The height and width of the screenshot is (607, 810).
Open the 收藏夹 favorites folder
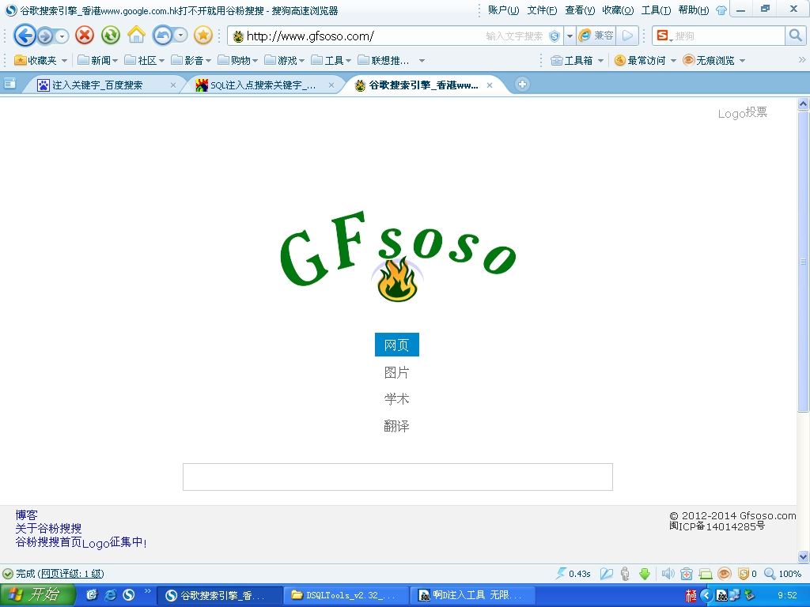(x=41, y=60)
